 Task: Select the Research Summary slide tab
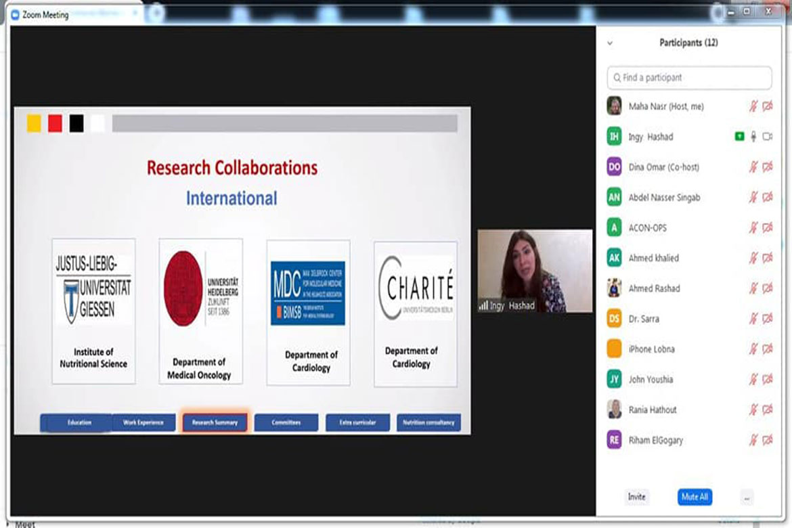pyautogui.click(x=215, y=422)
